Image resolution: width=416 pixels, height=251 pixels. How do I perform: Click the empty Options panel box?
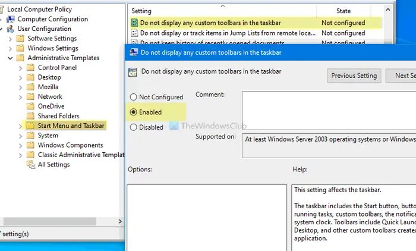pos(207,218)
